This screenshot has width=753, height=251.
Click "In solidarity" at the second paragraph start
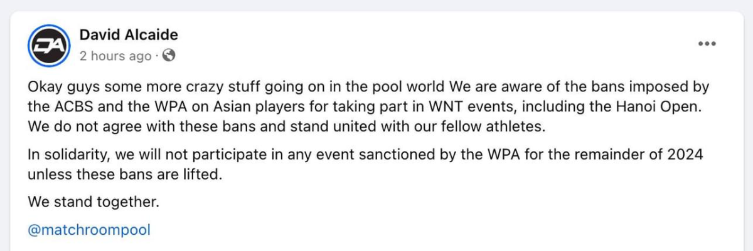(63, 156)
